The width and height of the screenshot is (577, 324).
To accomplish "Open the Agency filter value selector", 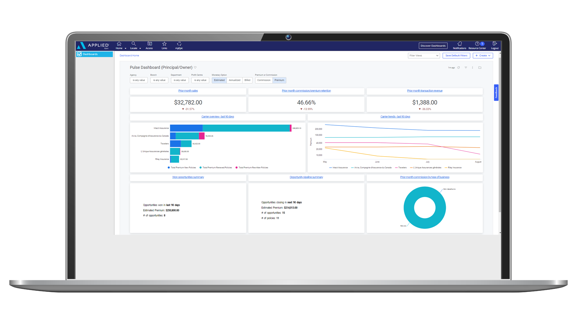I will pyautogui.click(x=139, y=80).
